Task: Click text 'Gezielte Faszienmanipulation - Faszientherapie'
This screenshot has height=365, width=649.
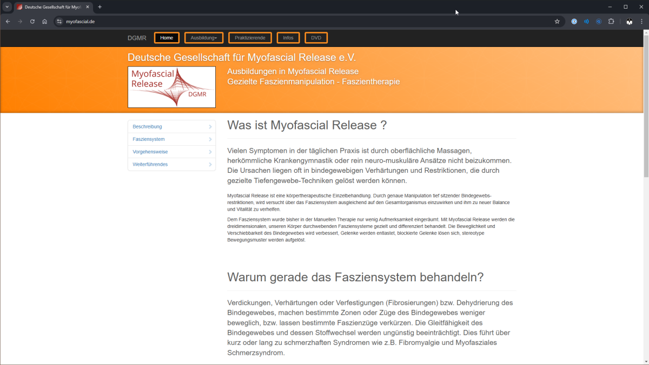Action: [314, 82]
